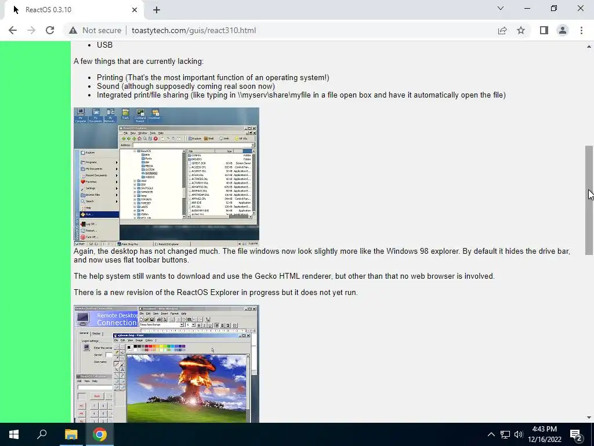This screenshot has height=446, width=594.
Task: Reload the ReactOS page
Action: point(50,30)
